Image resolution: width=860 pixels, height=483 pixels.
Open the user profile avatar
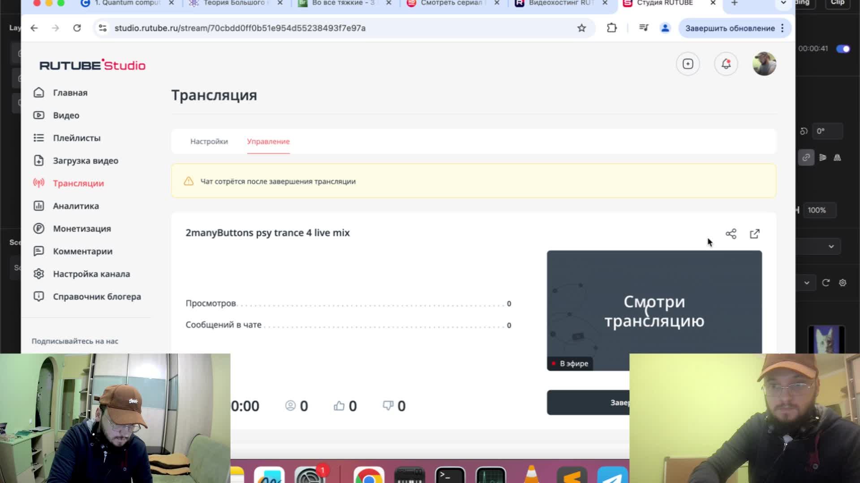765,64
